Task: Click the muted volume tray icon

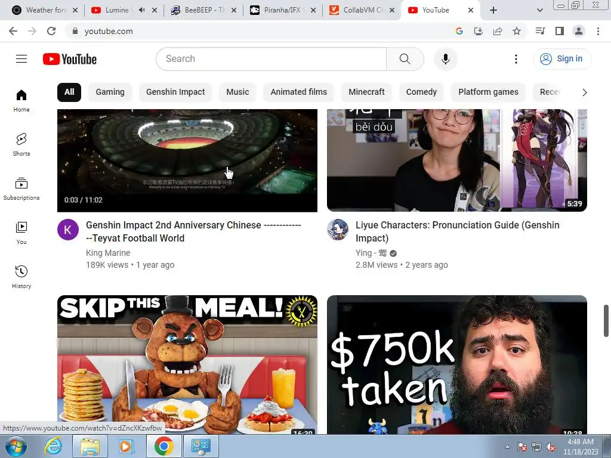Action: coord(551,447)
